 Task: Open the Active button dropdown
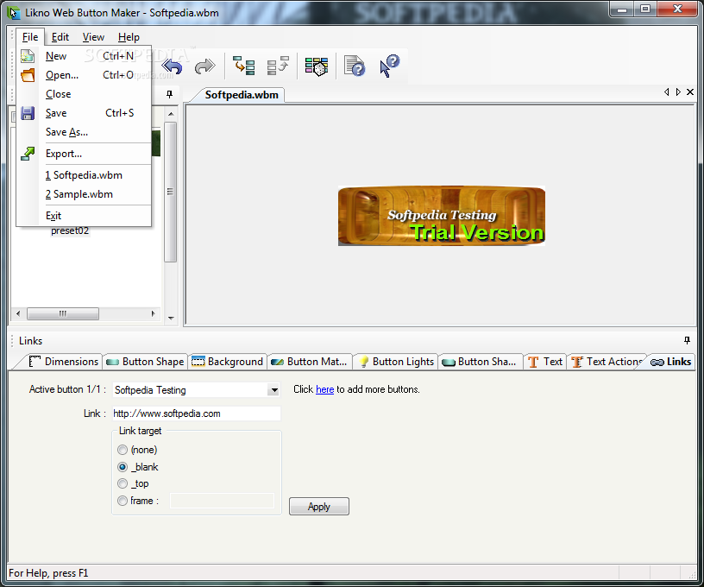(273, 390)
